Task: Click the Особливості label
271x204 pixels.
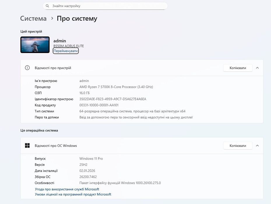Action: pyautogui.click(x=44, y=183)
